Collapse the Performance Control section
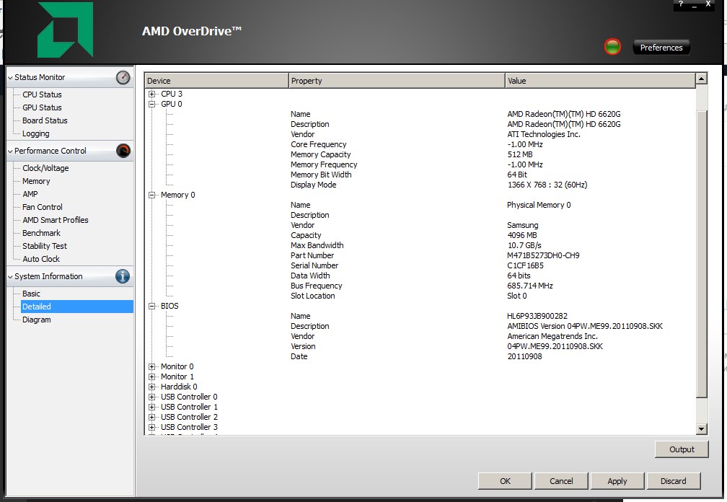 [x=10, y=151]
